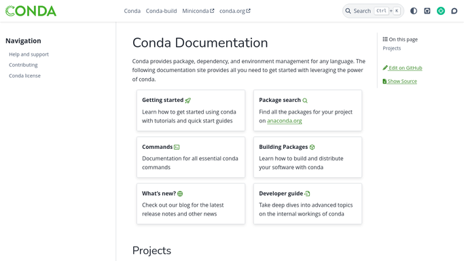The height and width of the screenshot is (261, 464).
Task: Open the GitHub repository icon
Action: [427, 11]
